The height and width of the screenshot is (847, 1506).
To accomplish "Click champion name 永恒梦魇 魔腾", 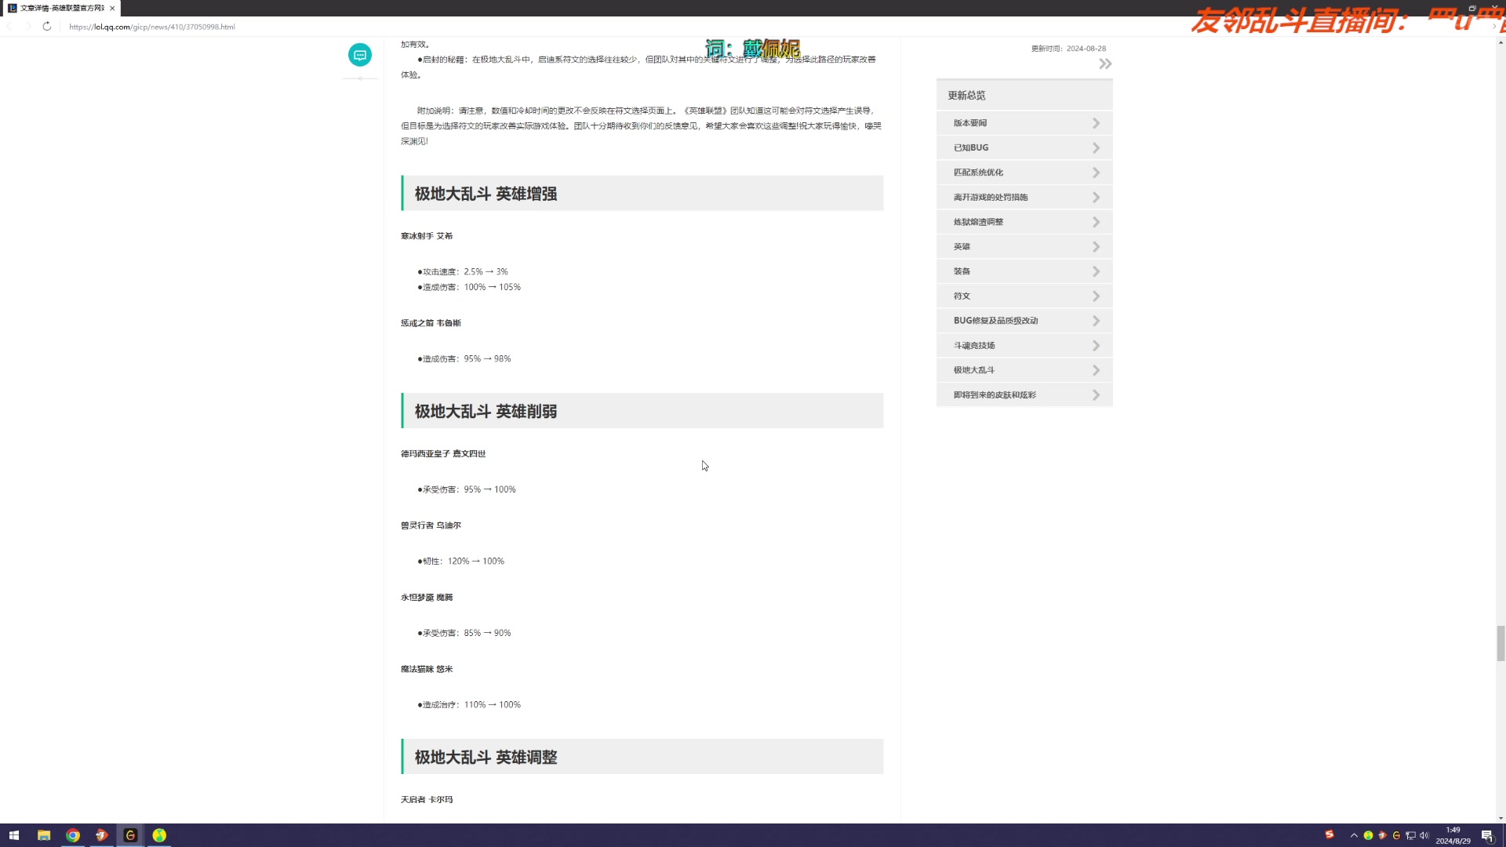I will click(x=427, y=598).
